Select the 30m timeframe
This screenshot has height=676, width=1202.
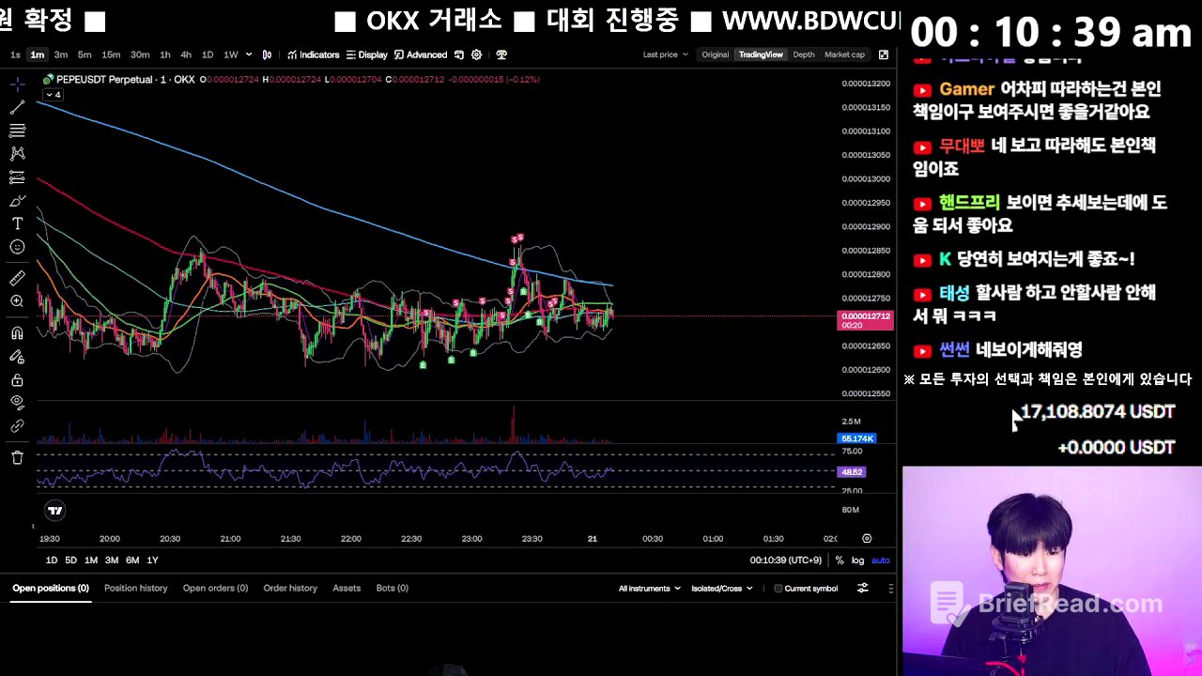coord(140,54)
